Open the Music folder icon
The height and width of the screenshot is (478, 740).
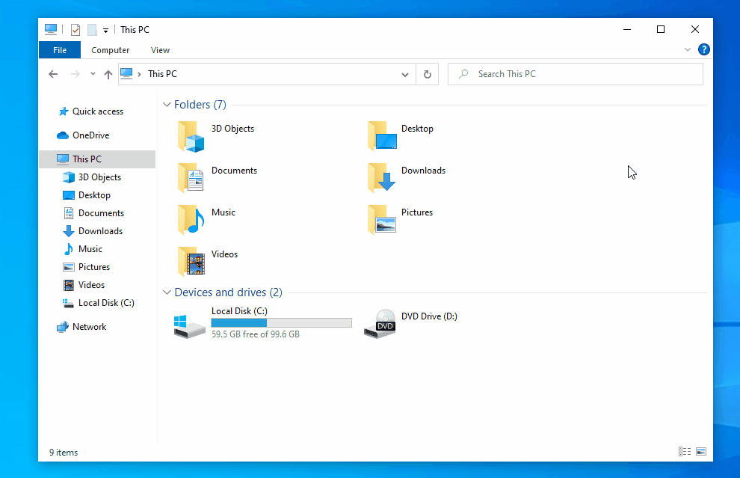[x=191, y=220]
